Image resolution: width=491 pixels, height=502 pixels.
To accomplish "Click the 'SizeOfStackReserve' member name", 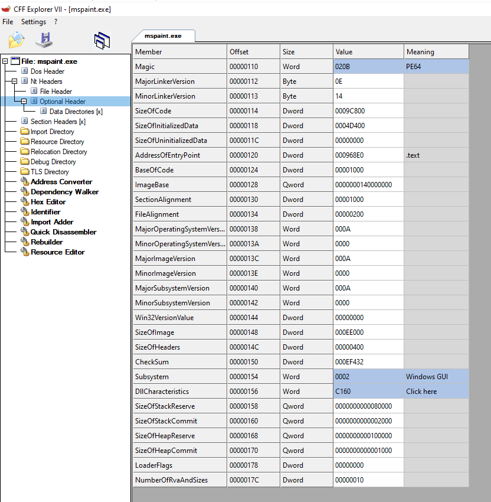I will (x=165, y=406).
